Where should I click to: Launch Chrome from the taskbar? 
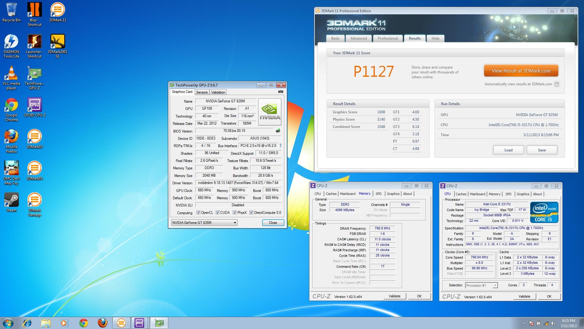click(84, 323)
